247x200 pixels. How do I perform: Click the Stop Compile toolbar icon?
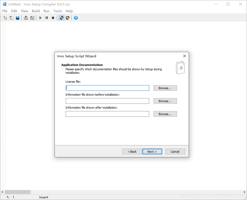click(x=32, y=18)
